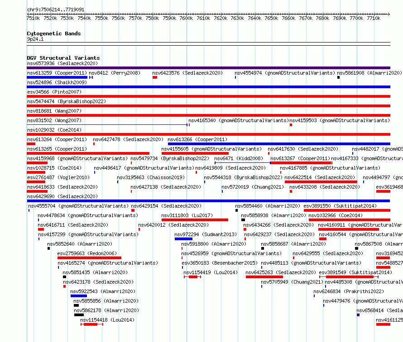
Task: Click the DGV Structural Variants track title
Action: coord(63,58)
